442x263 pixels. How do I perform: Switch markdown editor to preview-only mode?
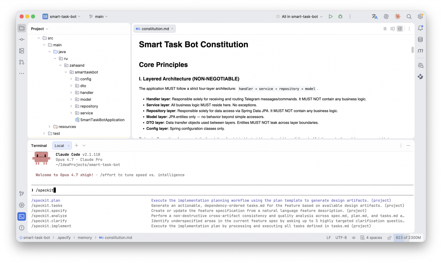point(400,29)
